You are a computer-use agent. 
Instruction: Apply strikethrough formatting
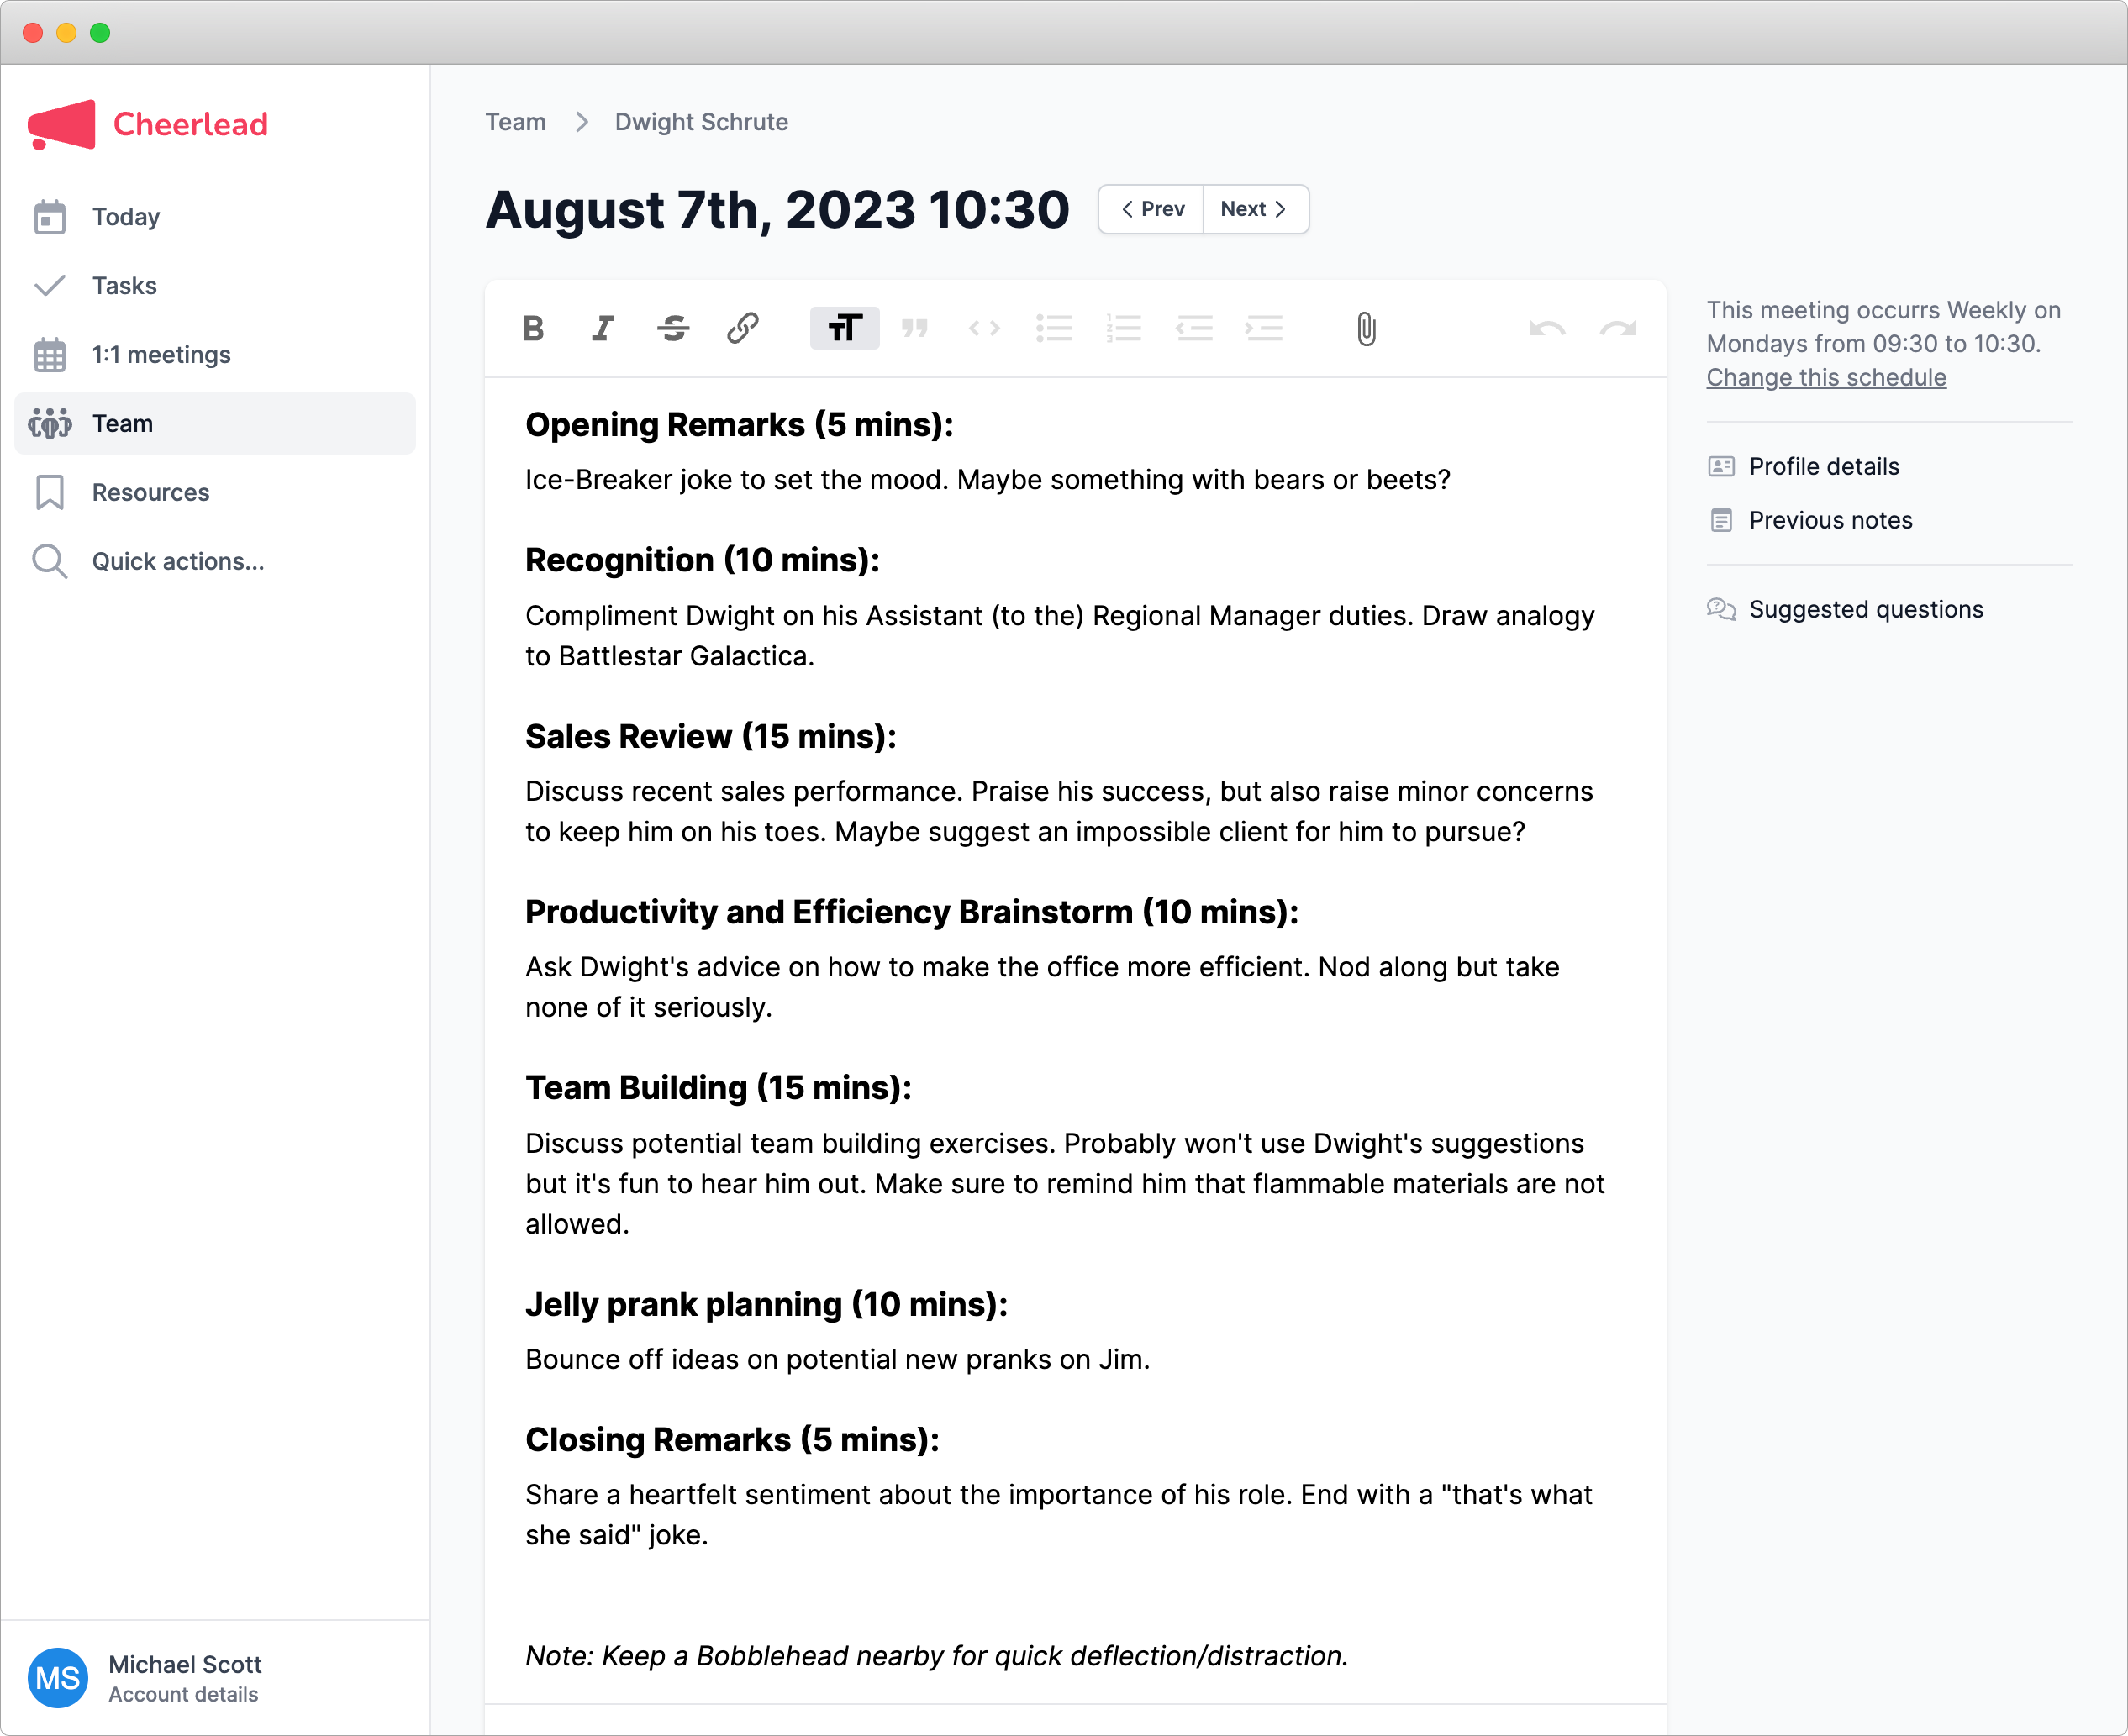(673, 328)
